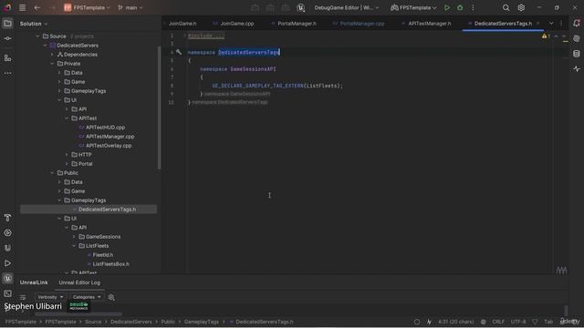Open the UnrealLink tool window icon

pos(7,279)
